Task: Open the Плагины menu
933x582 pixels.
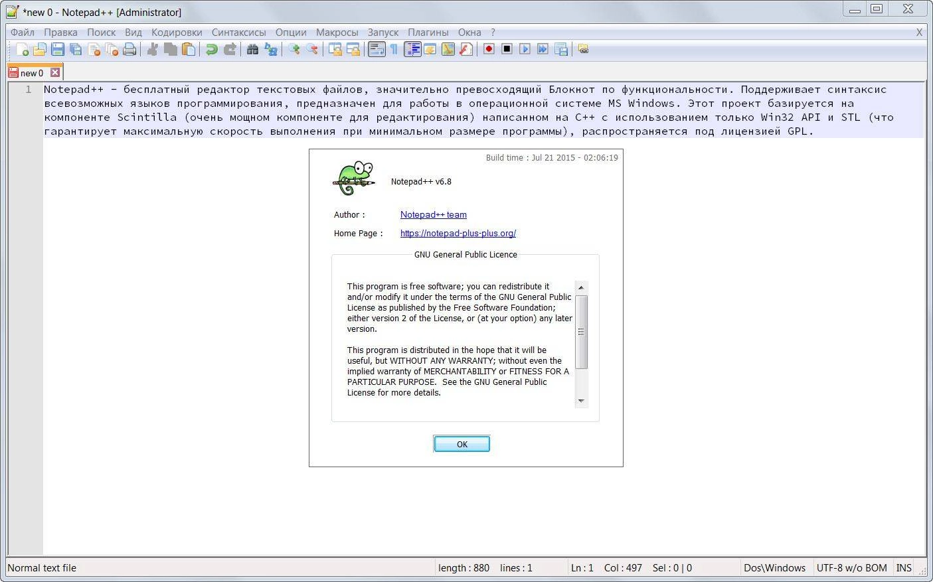Action: (x=428, y=32)
